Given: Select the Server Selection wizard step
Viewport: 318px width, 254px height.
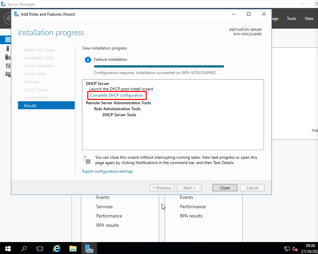Looking at the screenshot, I should 39,66.
